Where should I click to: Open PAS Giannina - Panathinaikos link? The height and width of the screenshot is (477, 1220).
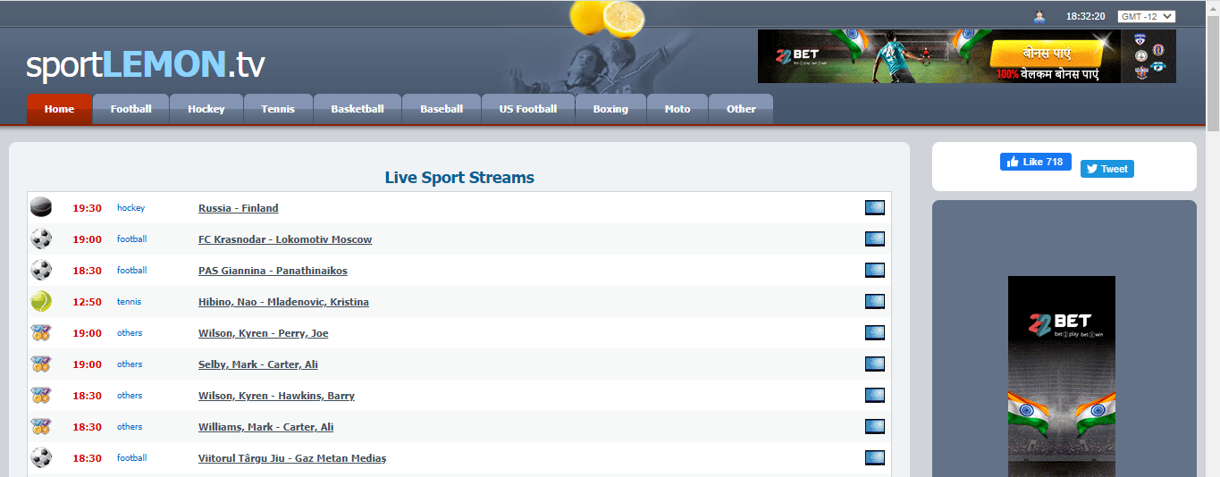click(273, 271)
